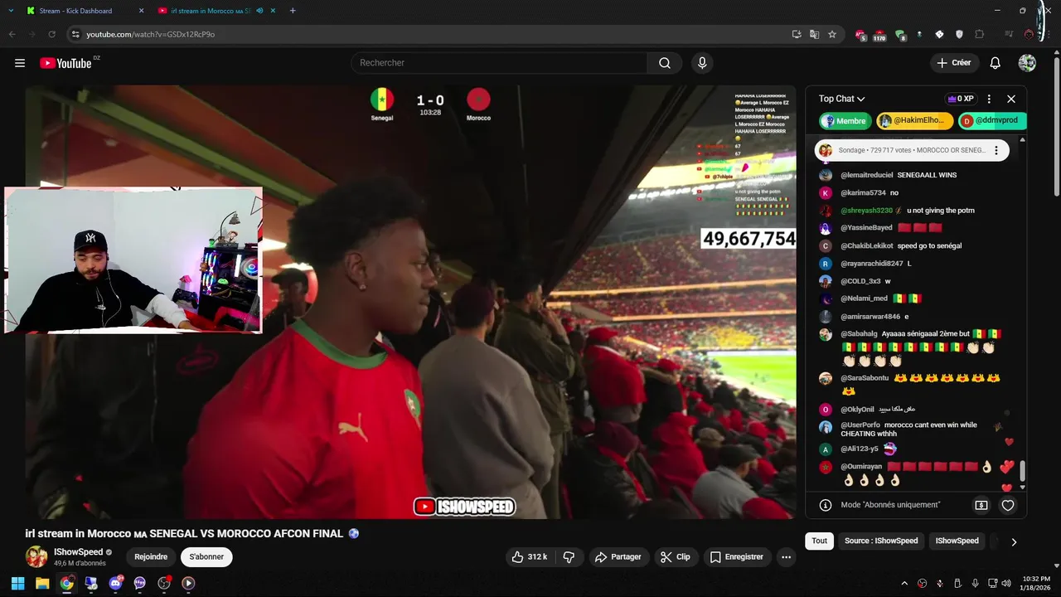Close the live chat panel
This screenshot has height=597, width=1061.
pyautogui.click(x=1011, y=99)
